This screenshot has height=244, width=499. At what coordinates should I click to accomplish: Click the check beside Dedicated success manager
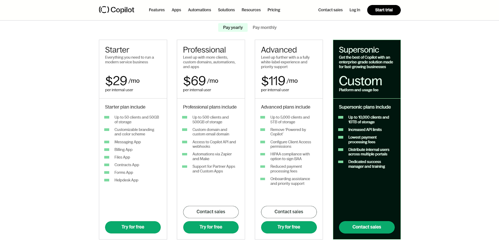pyautogui.click(x=341, y=162)
